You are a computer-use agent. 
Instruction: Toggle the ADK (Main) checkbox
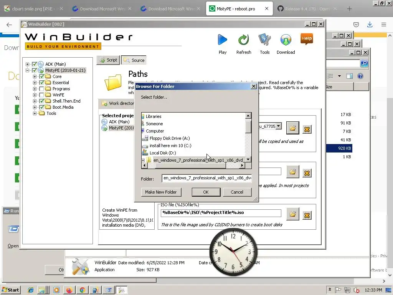coord(34,64)
